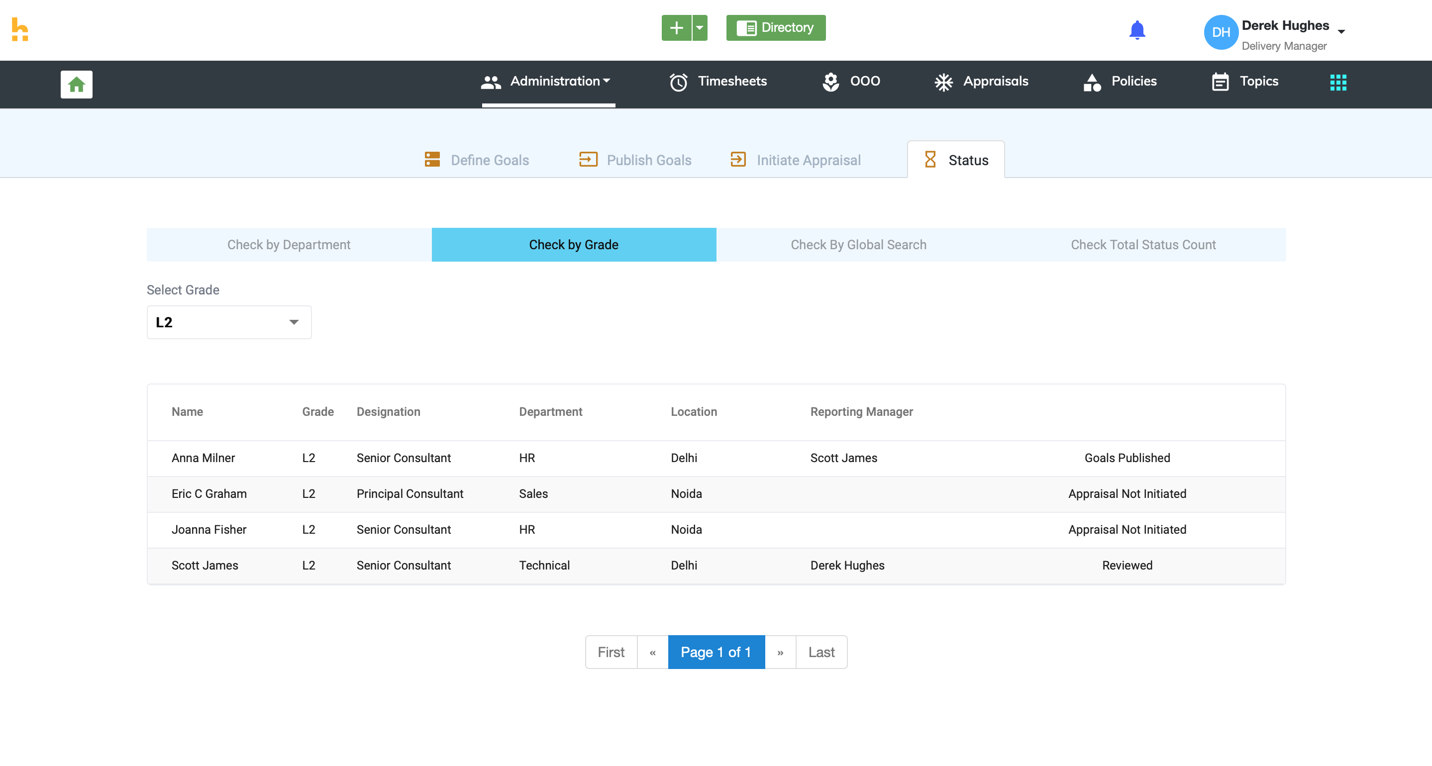
Task: Open the Directory button
Action: [776, 28]
